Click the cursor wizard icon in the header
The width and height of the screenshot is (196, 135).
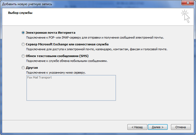point(185,16)
